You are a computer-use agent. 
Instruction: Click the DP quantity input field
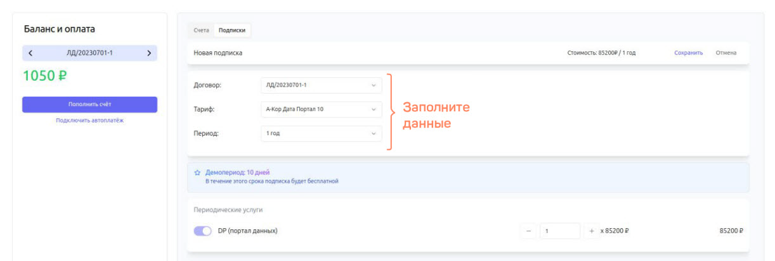tap(559, 231)
